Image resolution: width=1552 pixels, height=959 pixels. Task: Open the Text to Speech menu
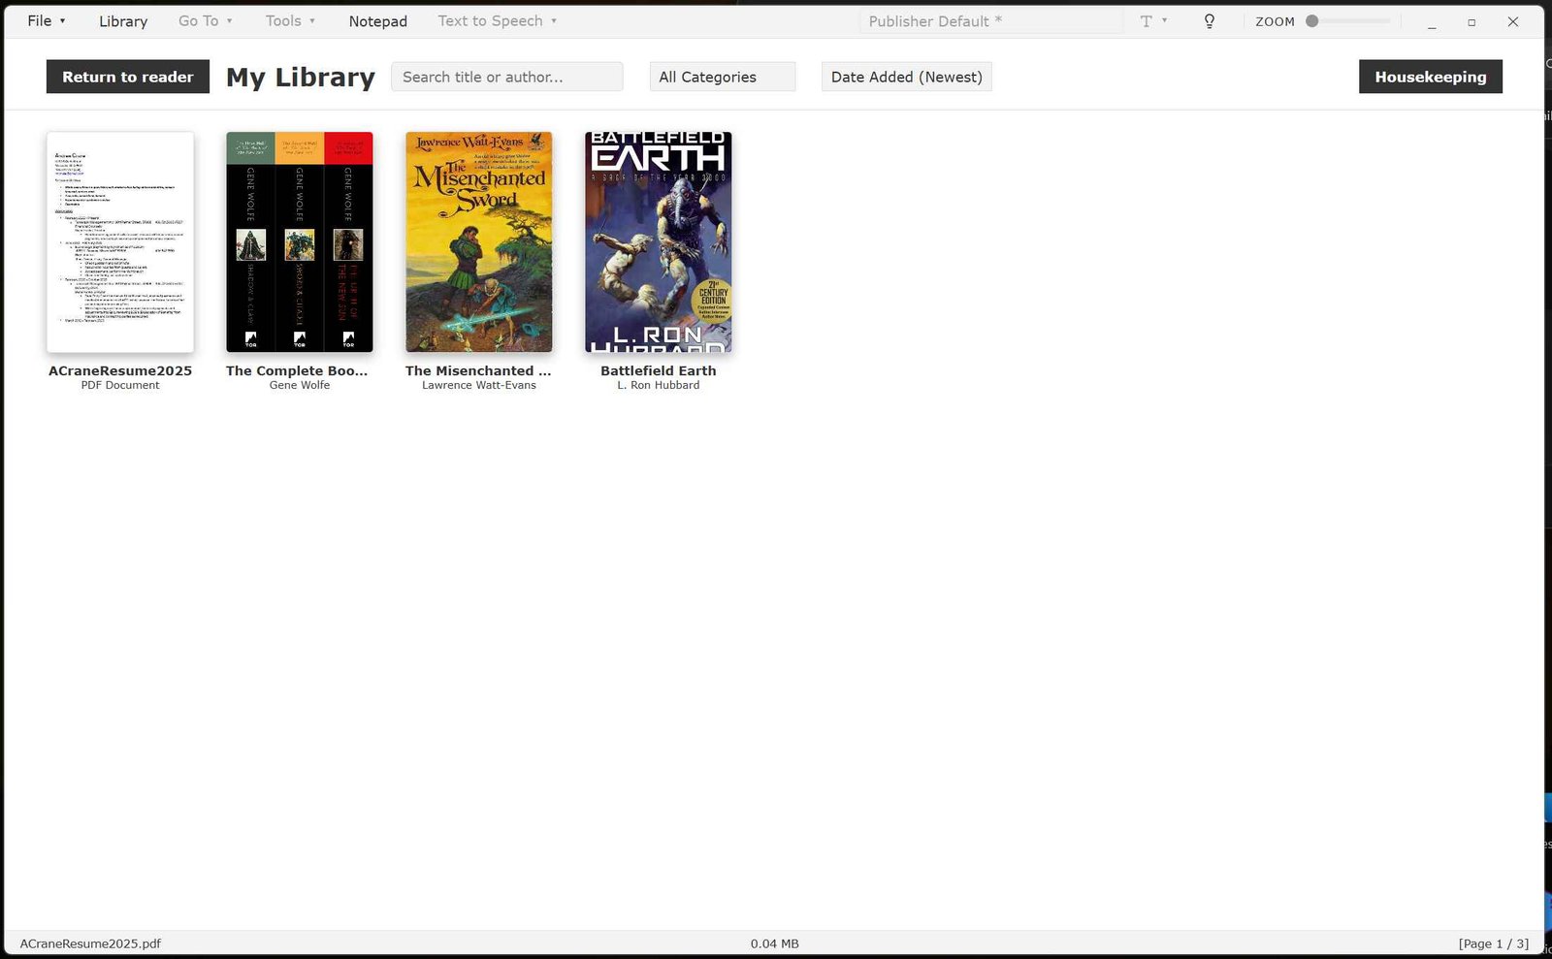pos(497,20)
